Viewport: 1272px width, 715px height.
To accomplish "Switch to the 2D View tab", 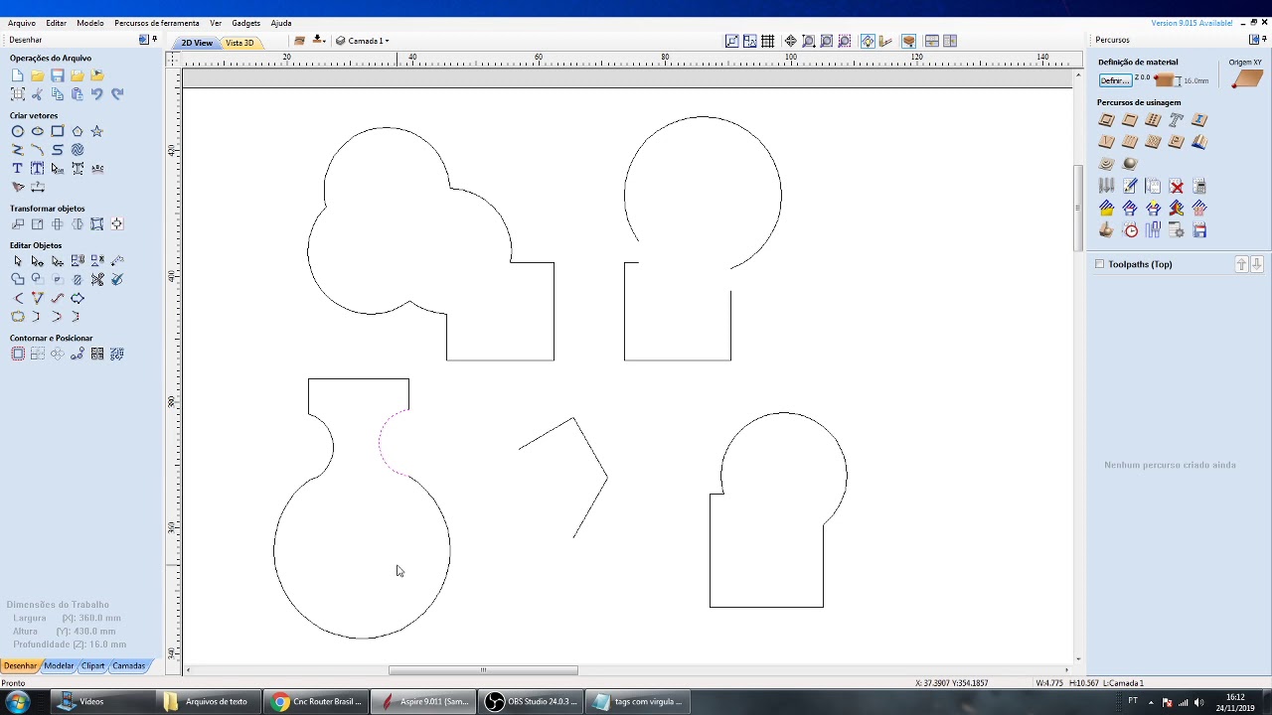I will (x=196, y=43).
